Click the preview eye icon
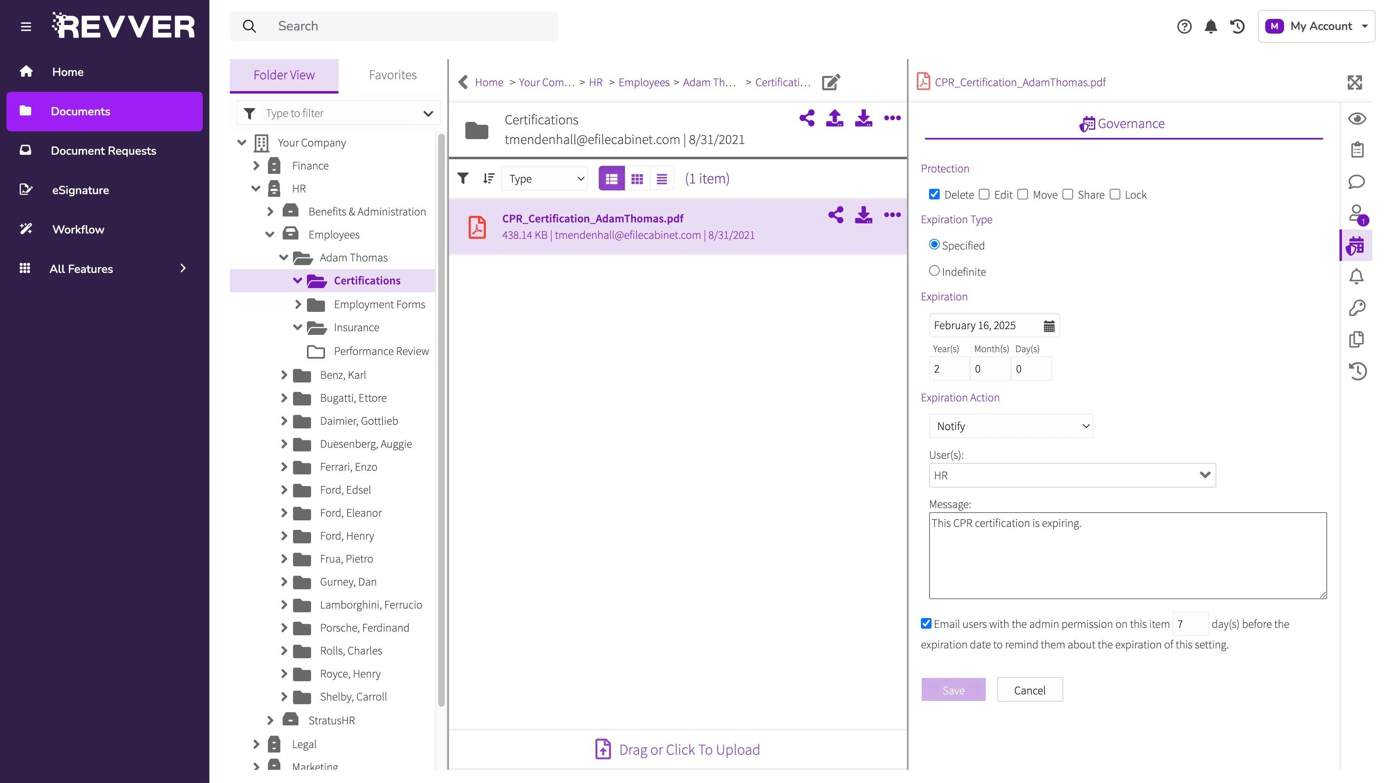This screenshot has height=783, width=1392. click(x=1356, y=118)
